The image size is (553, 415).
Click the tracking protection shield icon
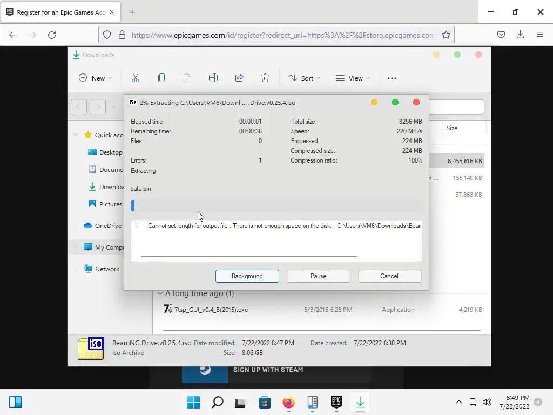(107, 35)
